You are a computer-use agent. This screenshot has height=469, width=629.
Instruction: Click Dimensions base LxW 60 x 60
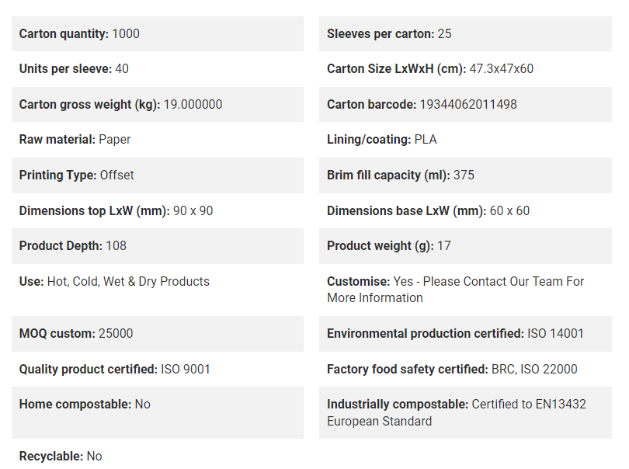pyautogui.click(x=465, y=210)
